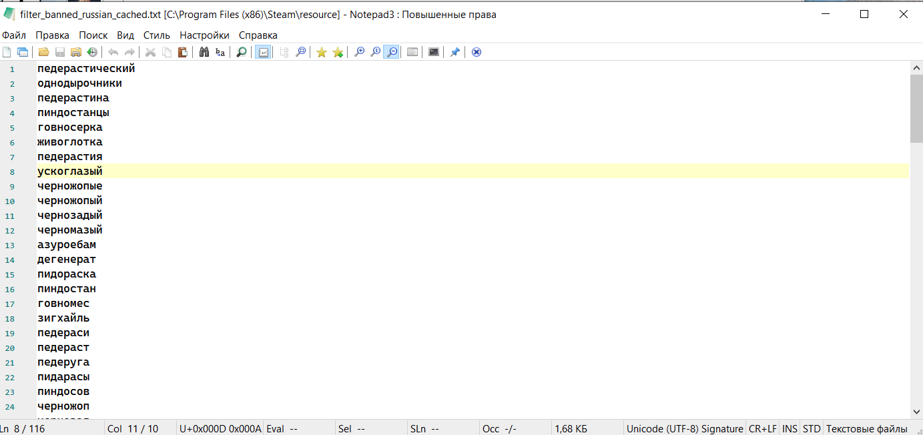
Task: Exit Notepad3 via blue X toolbar icon
Action: click(477, 52)
